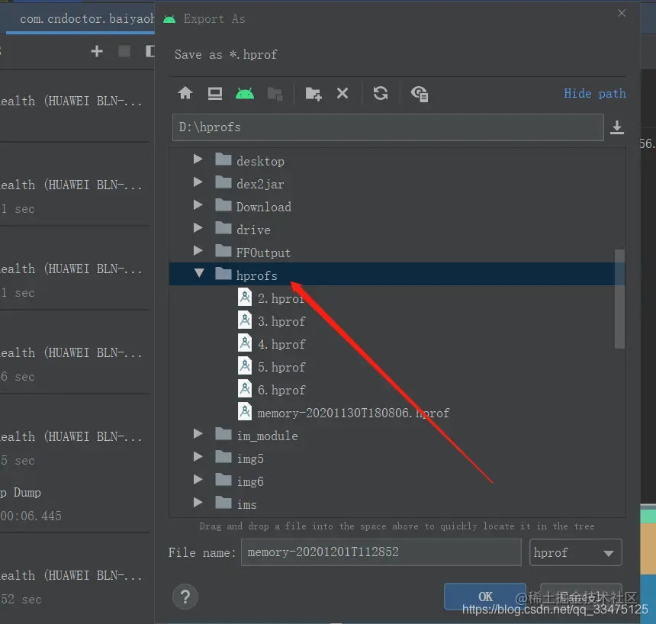Click the file tree vertical scrollbar

tap(619, 299)
